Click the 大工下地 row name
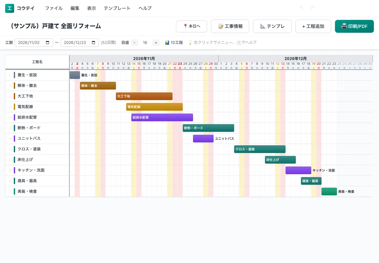The width and height of the screenshot is (379, 263). pyautogui.click(x=25, y=96)
